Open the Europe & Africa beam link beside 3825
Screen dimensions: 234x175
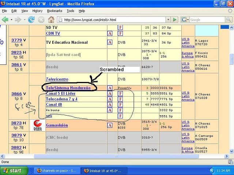188,55
